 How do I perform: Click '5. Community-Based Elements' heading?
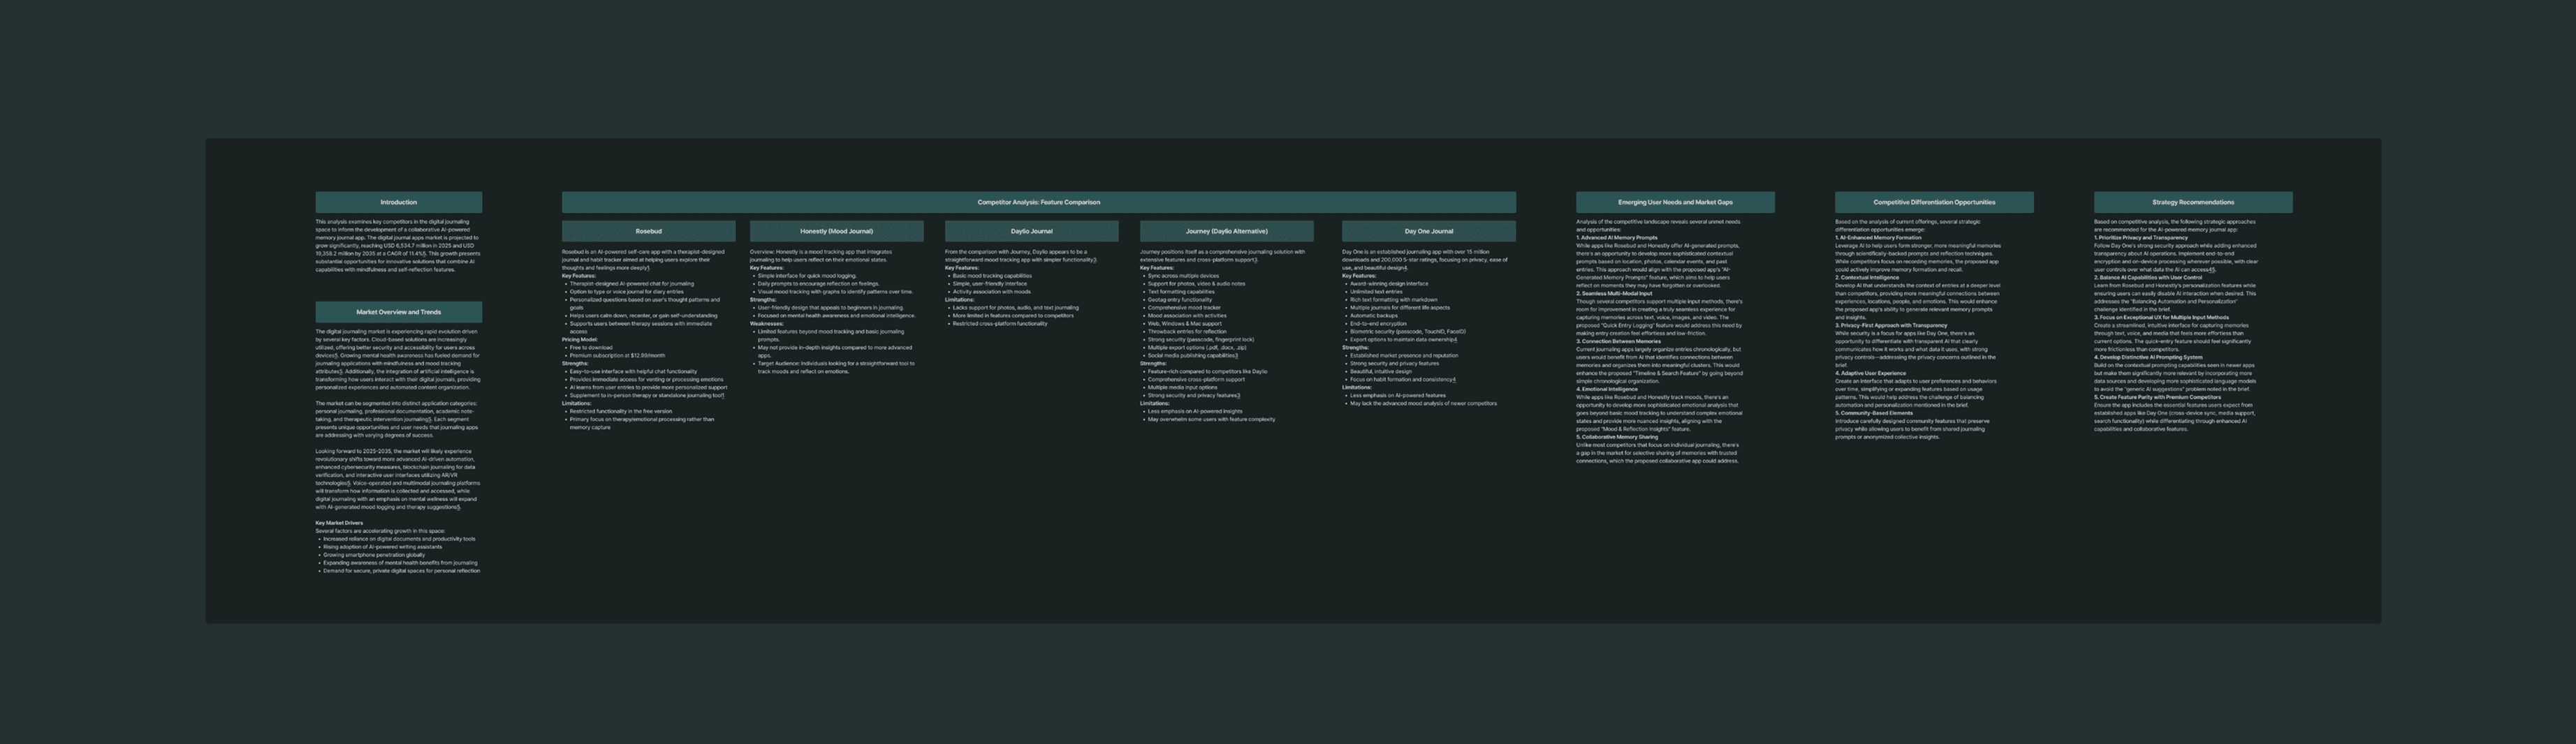click(x=1874, y=413)
